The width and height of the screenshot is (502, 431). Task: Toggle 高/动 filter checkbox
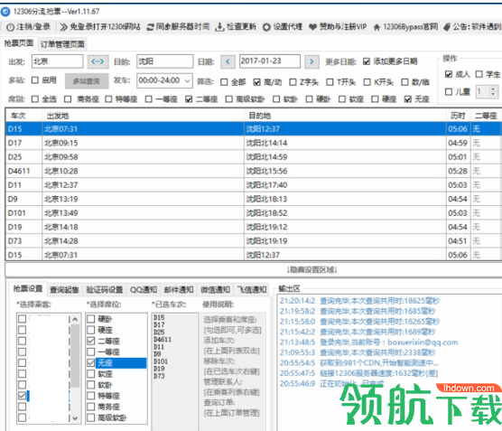tap(256, 82)
